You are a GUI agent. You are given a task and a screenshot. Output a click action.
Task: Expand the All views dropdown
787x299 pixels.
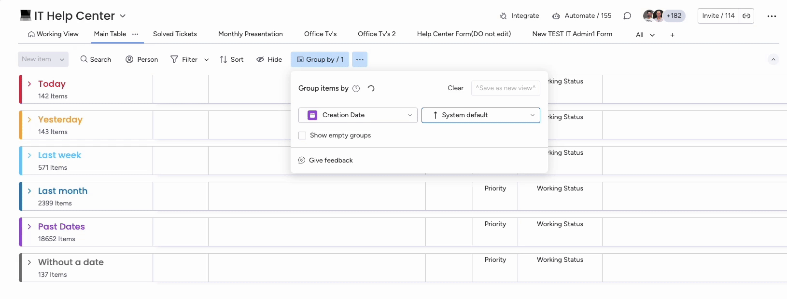pyautogui.click(x=646, y=35)
